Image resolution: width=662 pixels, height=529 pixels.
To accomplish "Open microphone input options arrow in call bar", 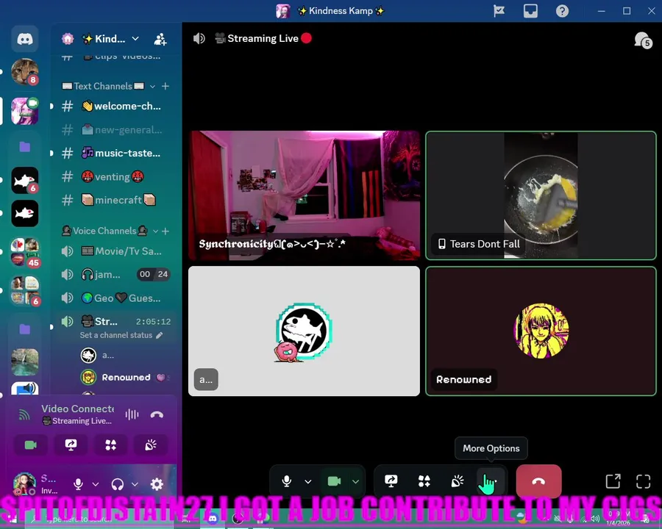I will [308, 481].
